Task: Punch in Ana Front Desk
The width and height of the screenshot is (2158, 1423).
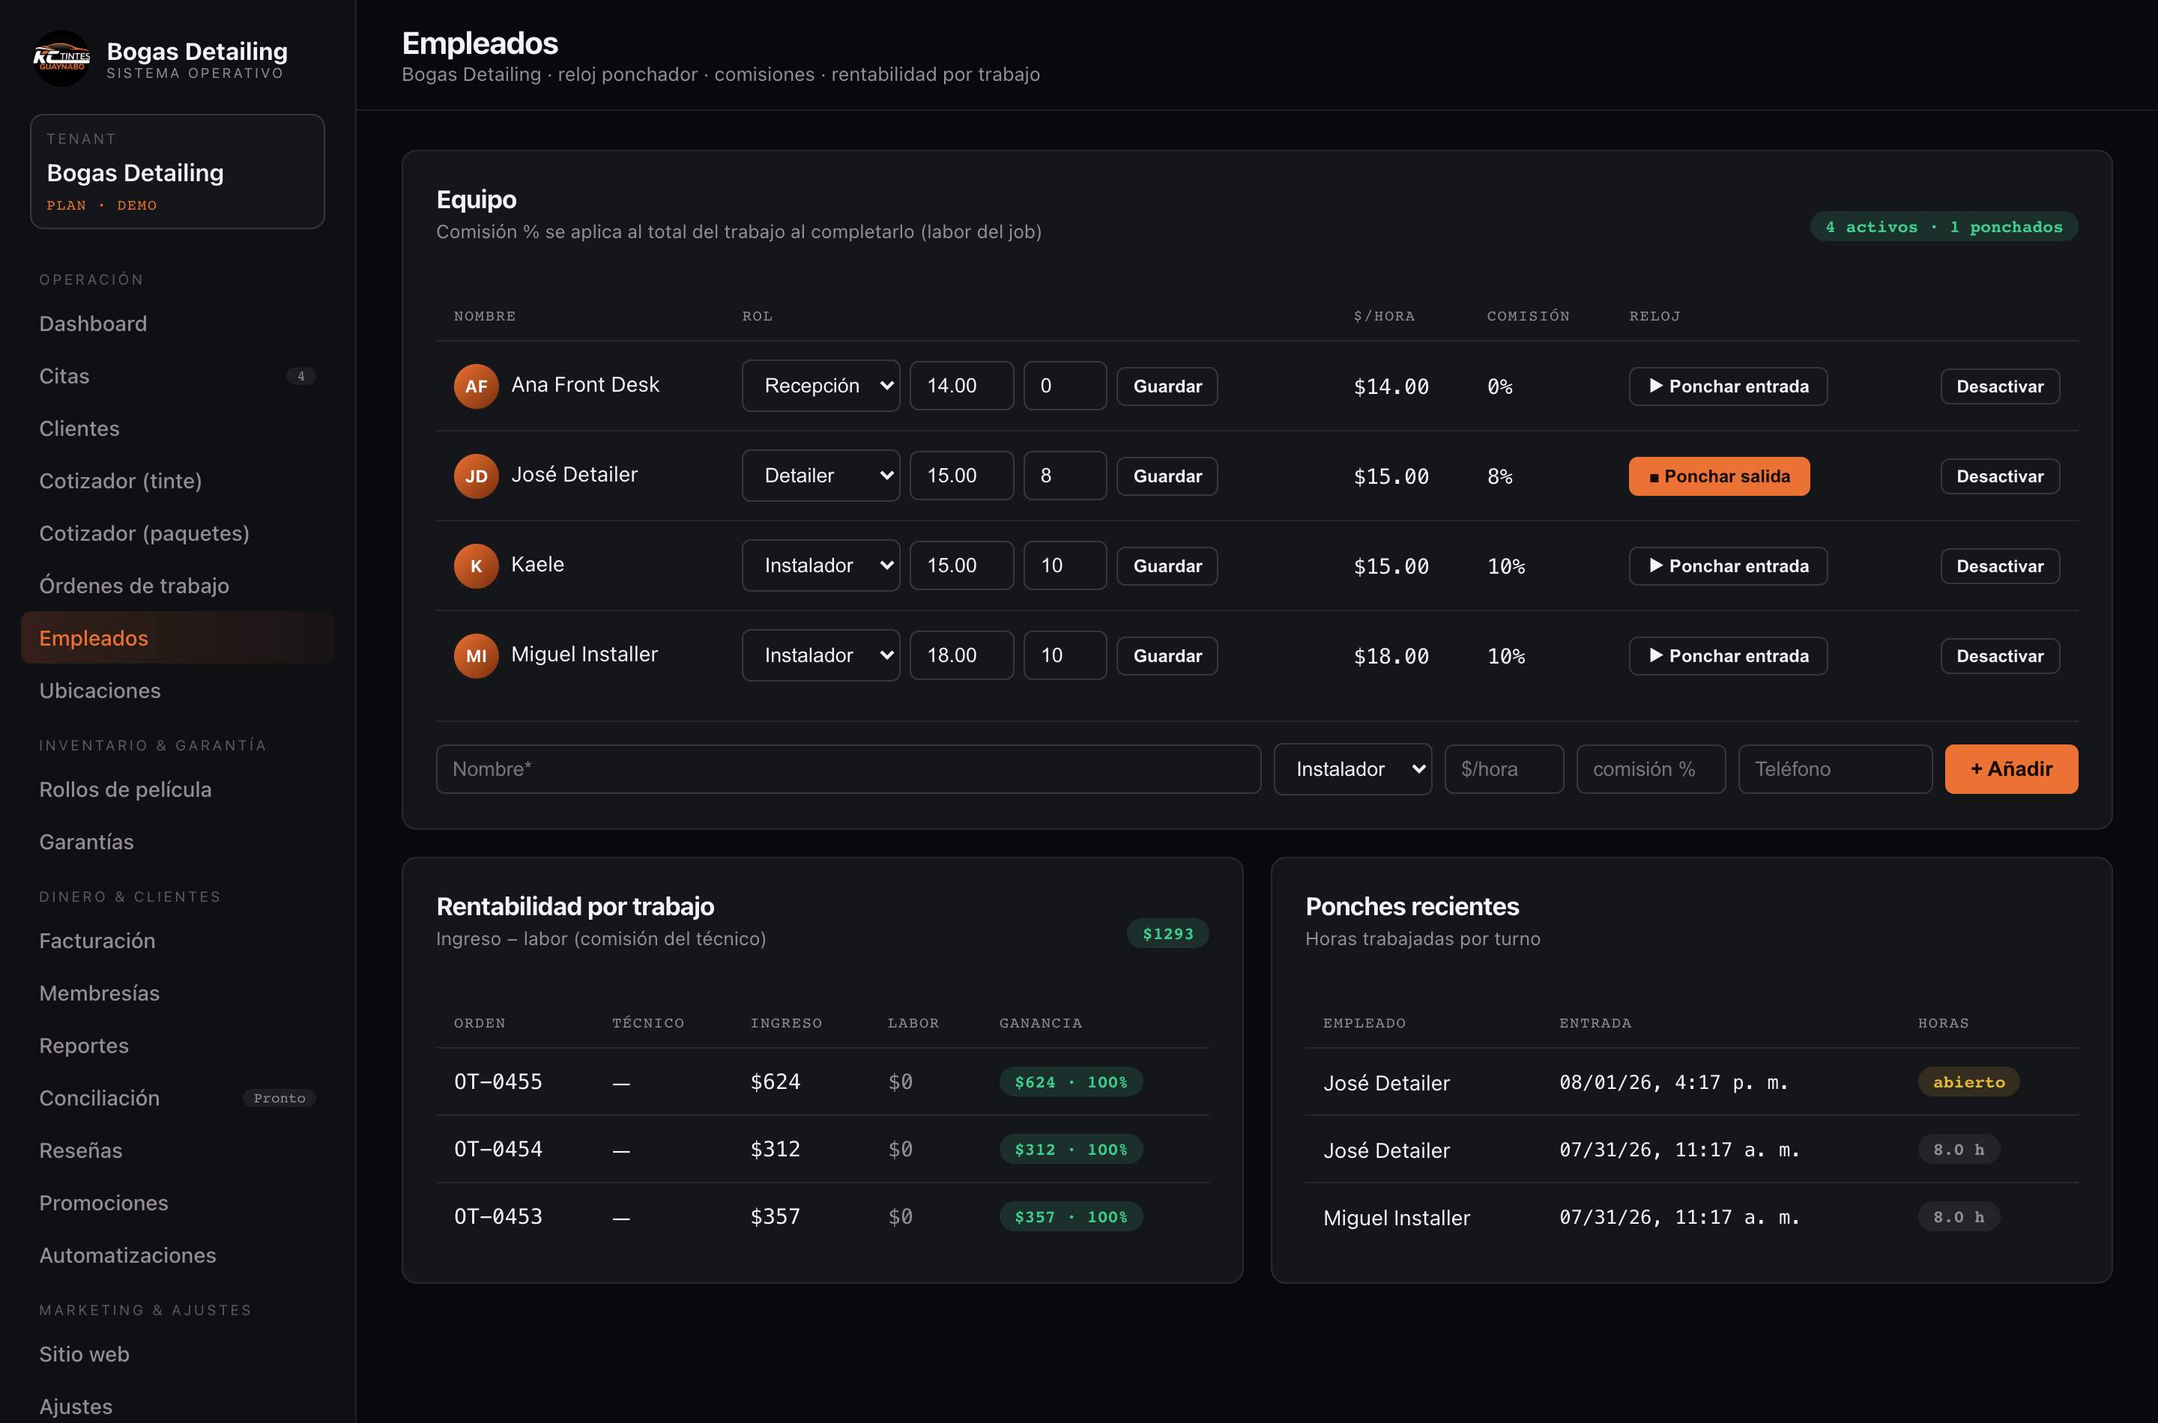Action: 1728,386
